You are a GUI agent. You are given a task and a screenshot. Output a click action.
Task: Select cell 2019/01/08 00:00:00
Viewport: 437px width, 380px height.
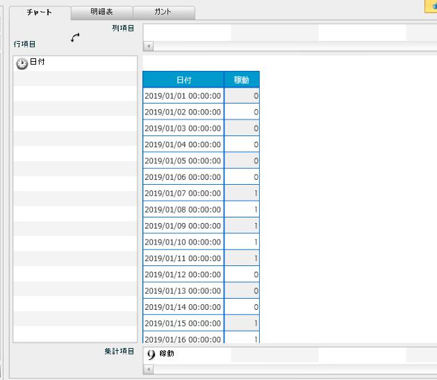(183, 210)
